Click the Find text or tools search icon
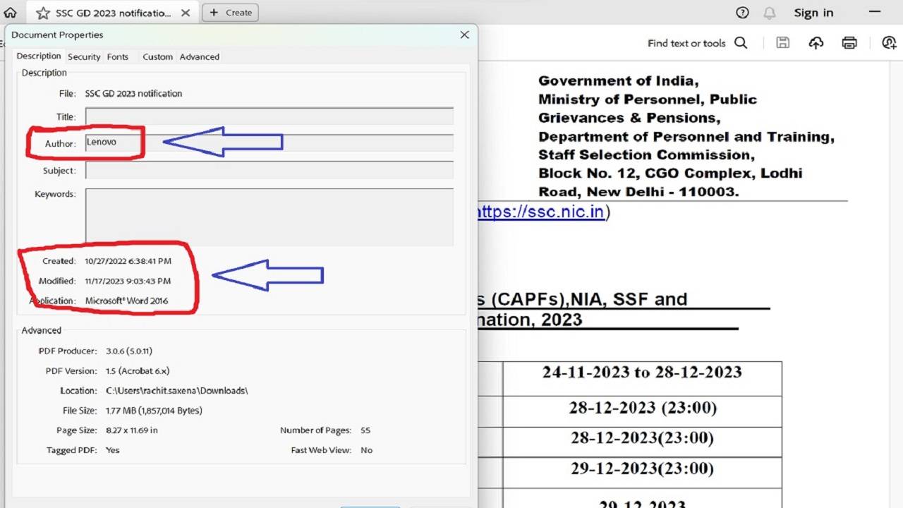The width and height of the screenshot is (903, 508). pyautogui.click(x=741, y=43)
